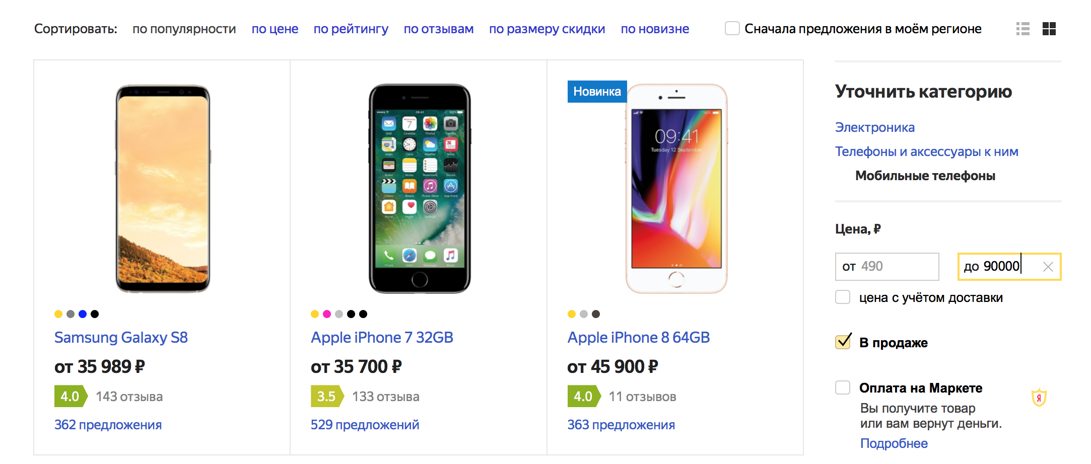Switch to list view layout

point(1023,29)
